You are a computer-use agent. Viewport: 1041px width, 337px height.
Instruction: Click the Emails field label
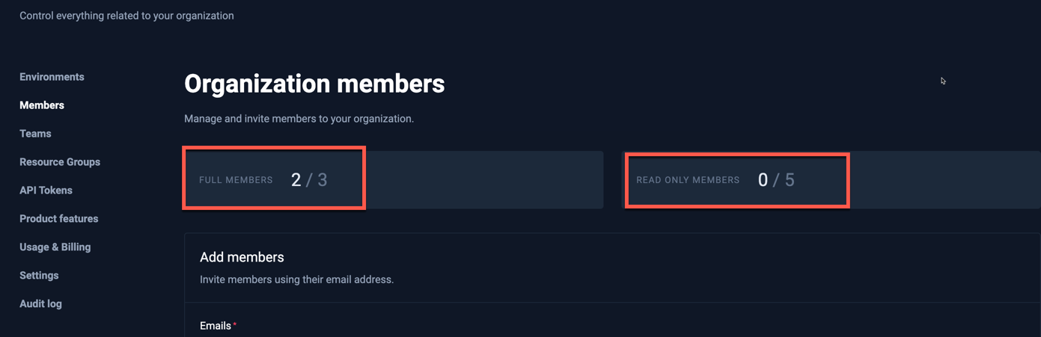215,326
